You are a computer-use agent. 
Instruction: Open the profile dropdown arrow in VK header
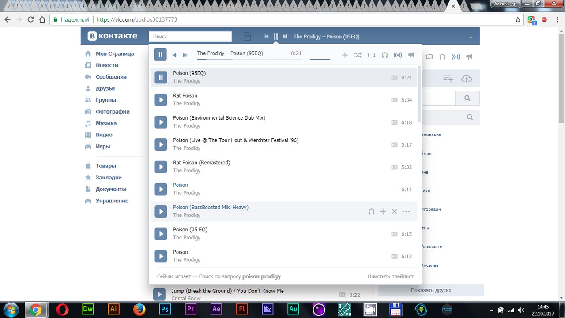(471, 37)
